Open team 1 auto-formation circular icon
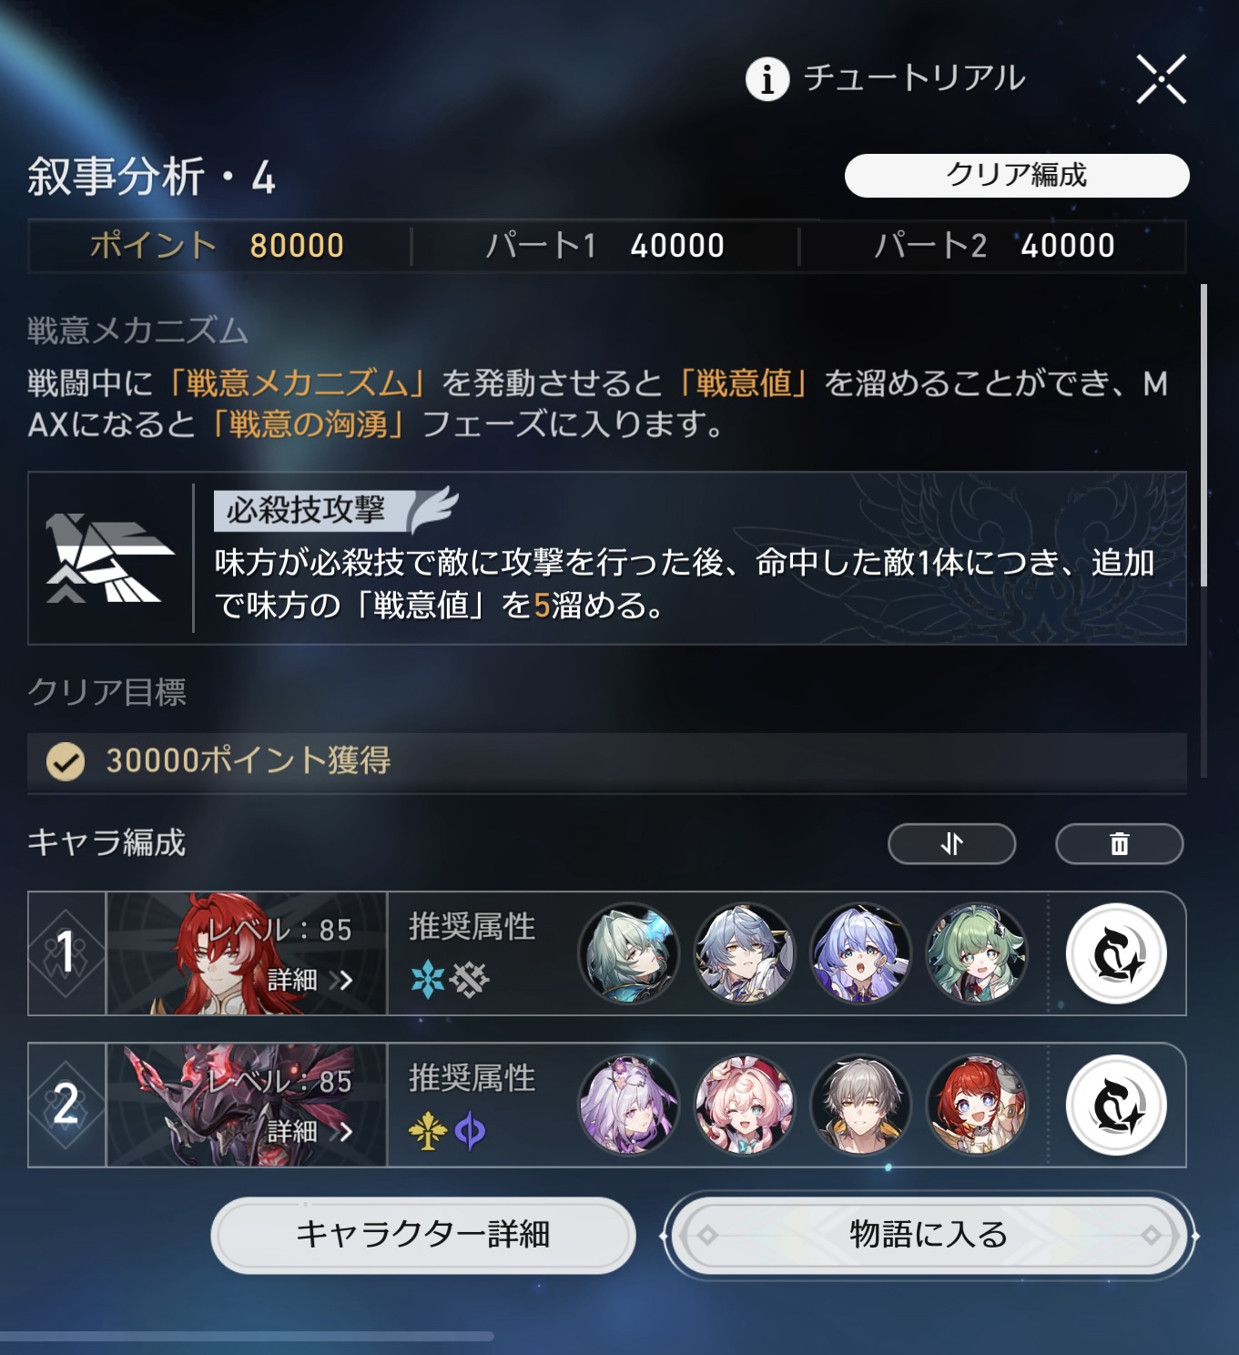1239x1355 pixels. coord(1116,953)
